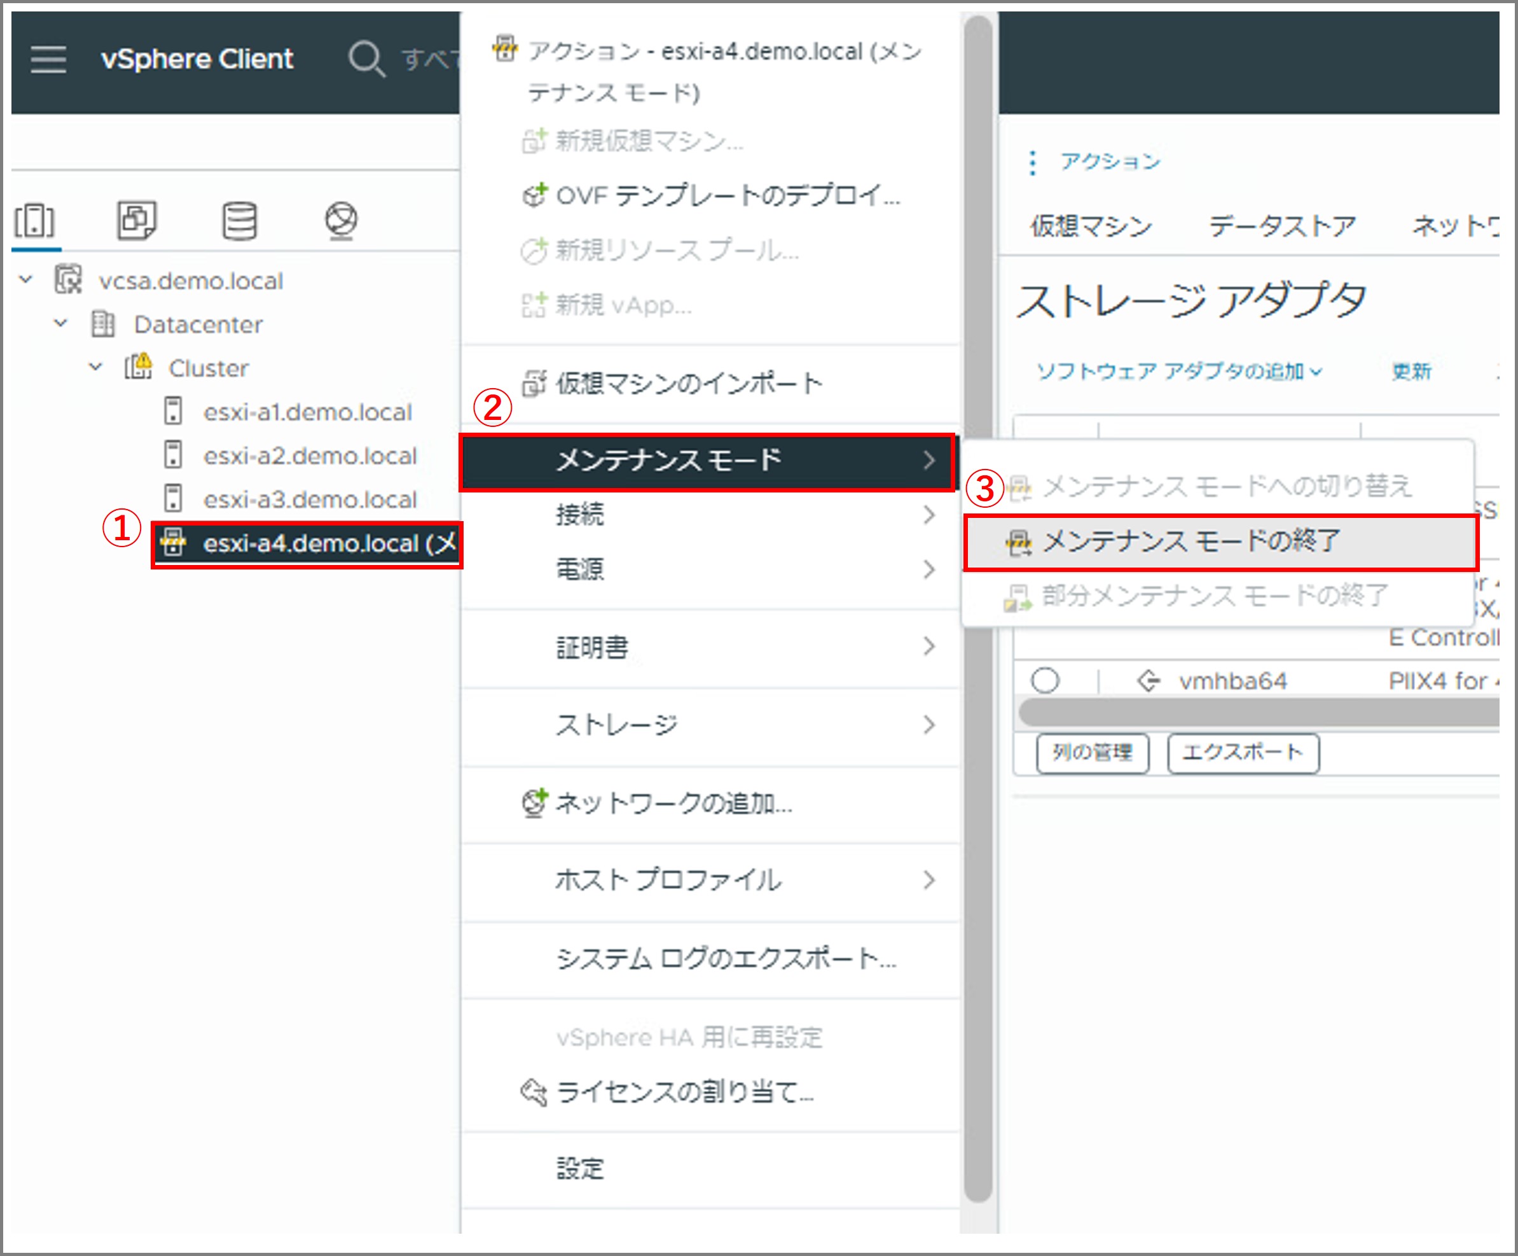Select ネットワークの追加 menu entry

click(x=710, y=802)
